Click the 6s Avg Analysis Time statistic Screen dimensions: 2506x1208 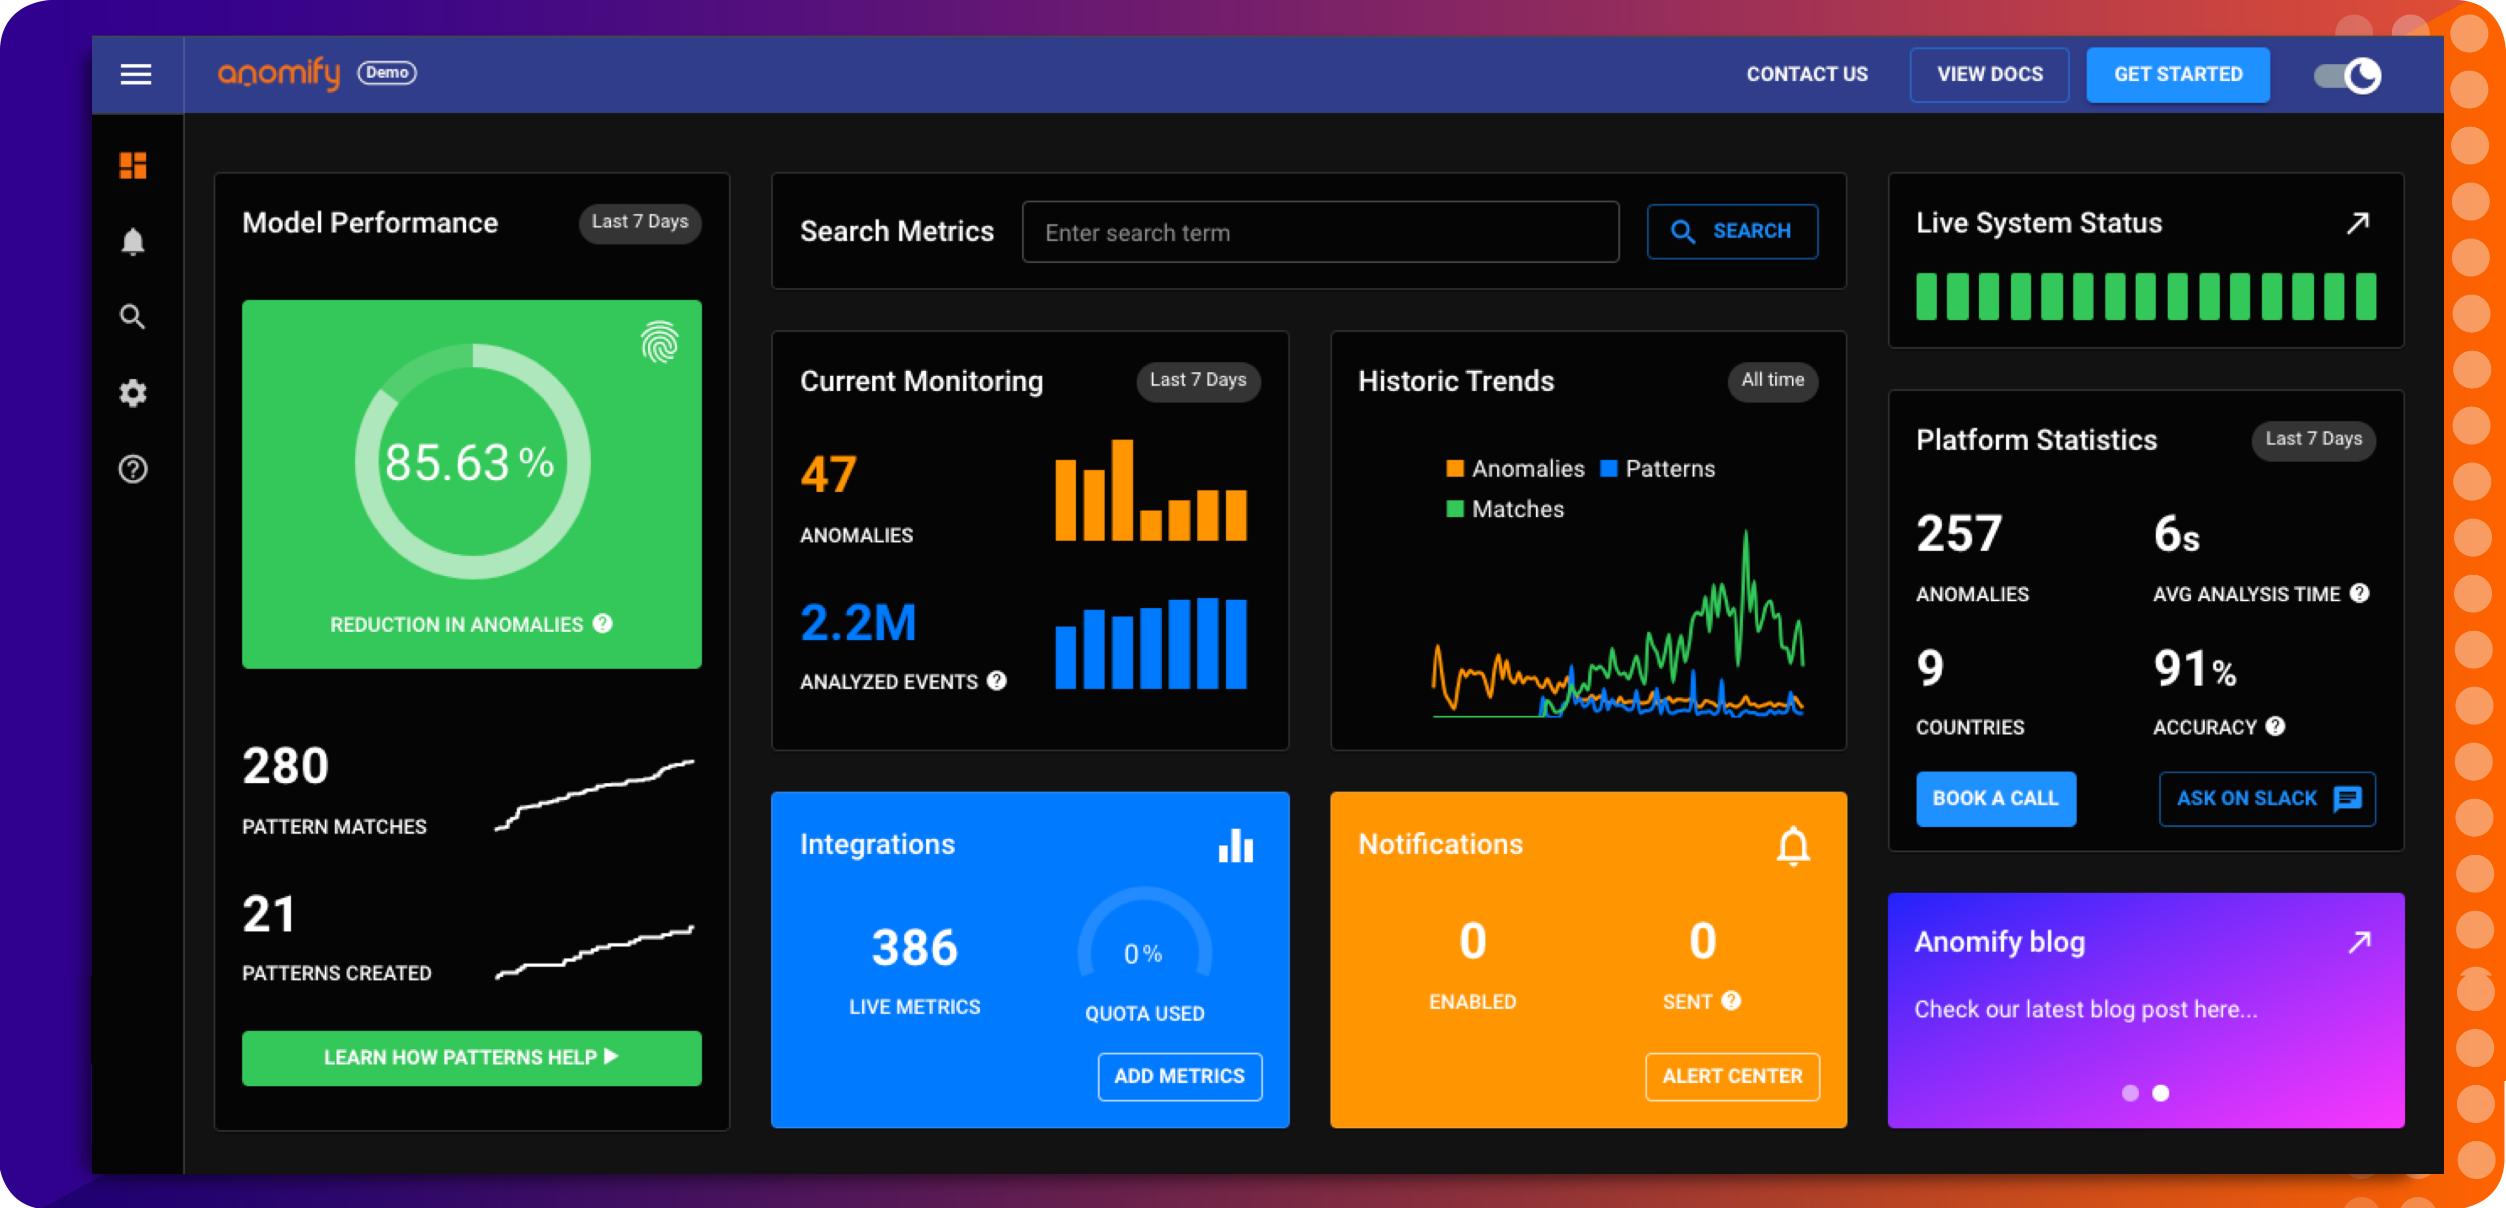2176,534
